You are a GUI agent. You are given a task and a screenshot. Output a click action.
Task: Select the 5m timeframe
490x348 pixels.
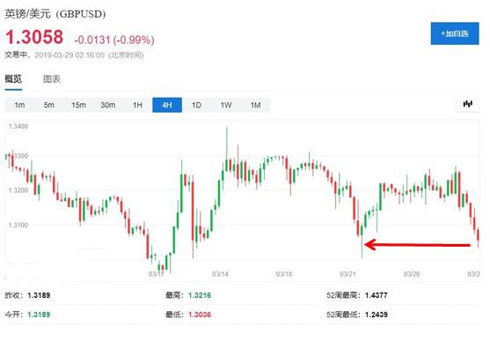tap(49, 105)
